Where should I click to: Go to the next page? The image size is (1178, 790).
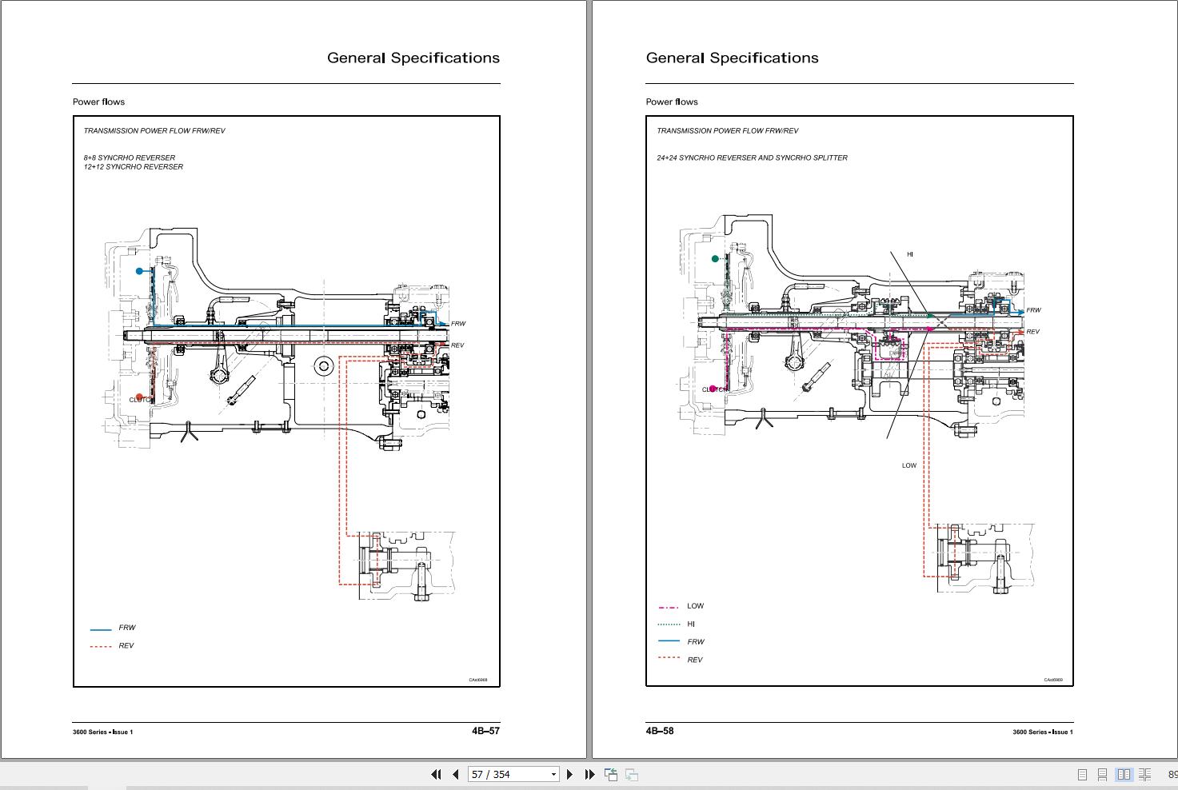point(569,774)
